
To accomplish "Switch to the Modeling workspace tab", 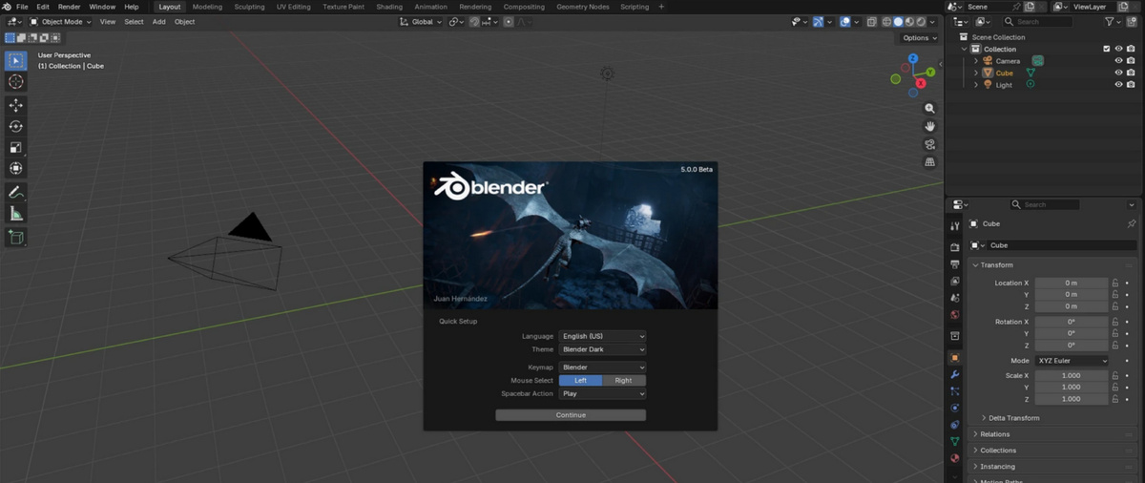I will pos(207,7).
